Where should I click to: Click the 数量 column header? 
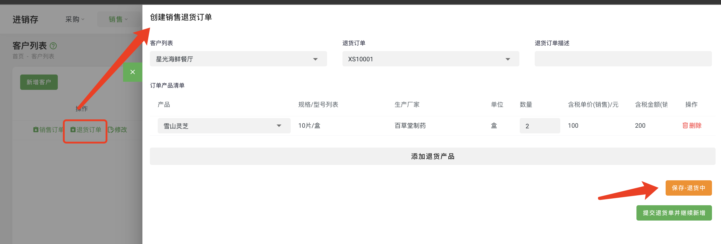[526, 105]
